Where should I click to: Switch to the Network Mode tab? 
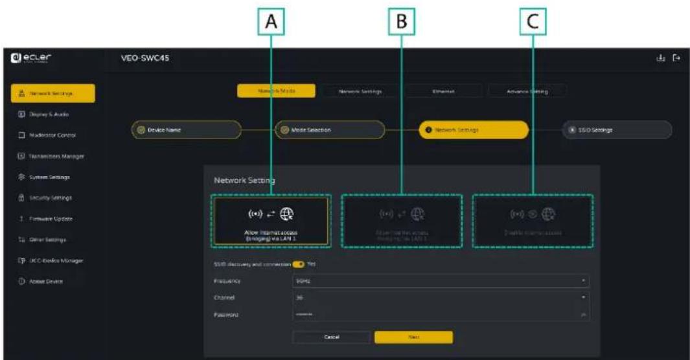click(x=277, y=91)
